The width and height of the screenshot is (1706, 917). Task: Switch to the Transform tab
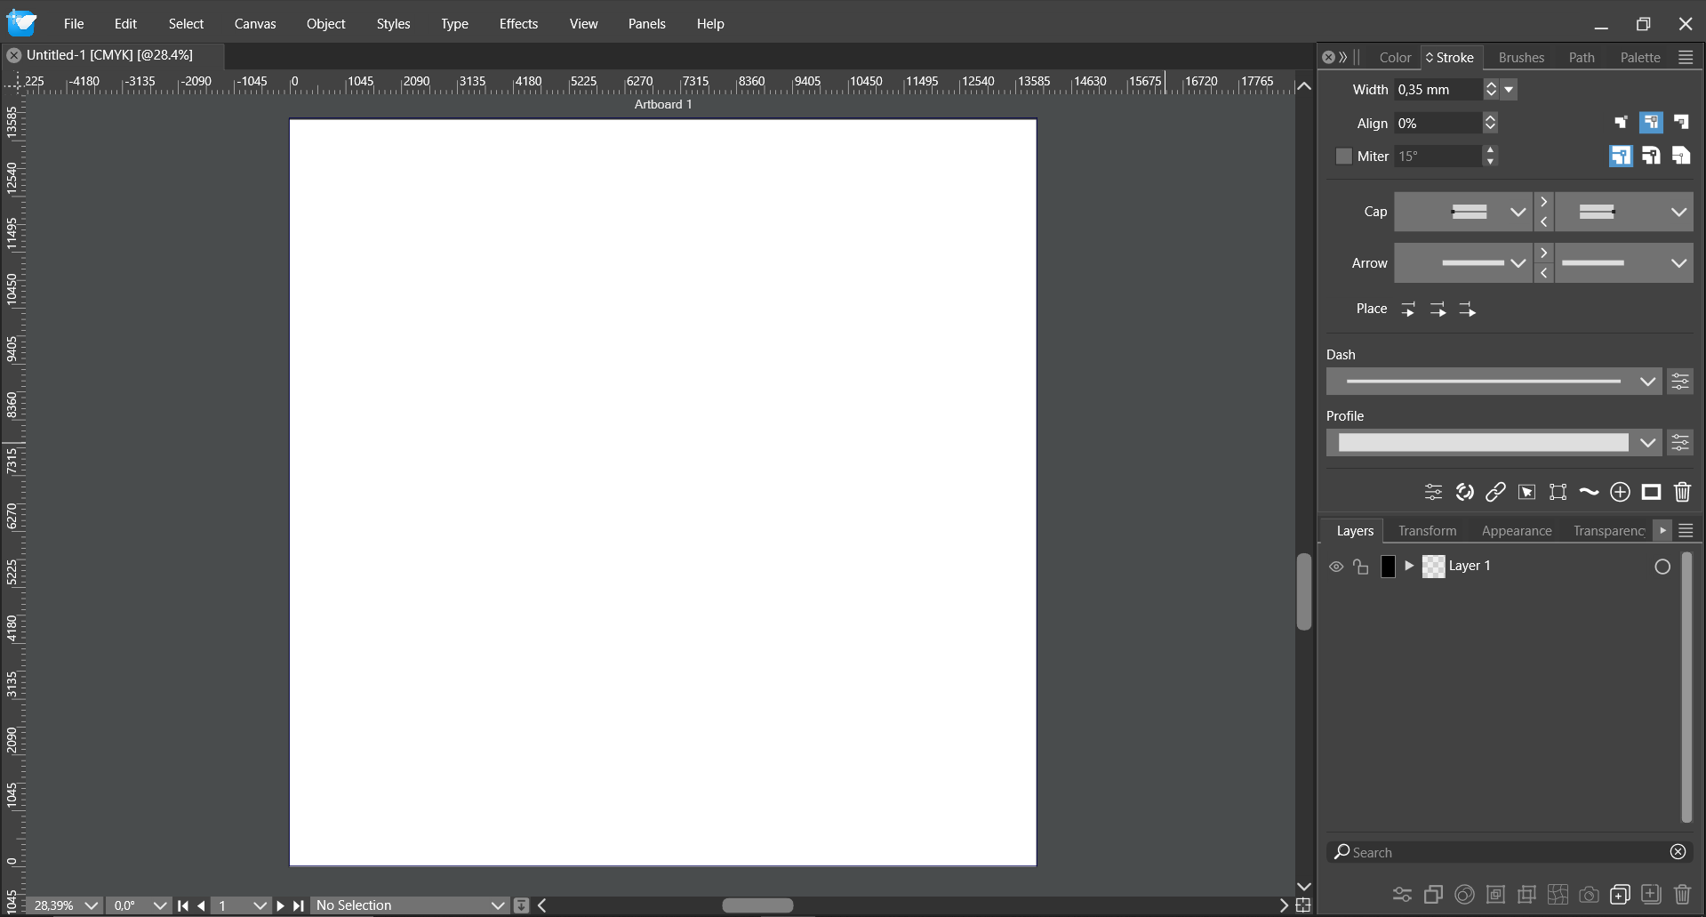[x=1427, y=531]
